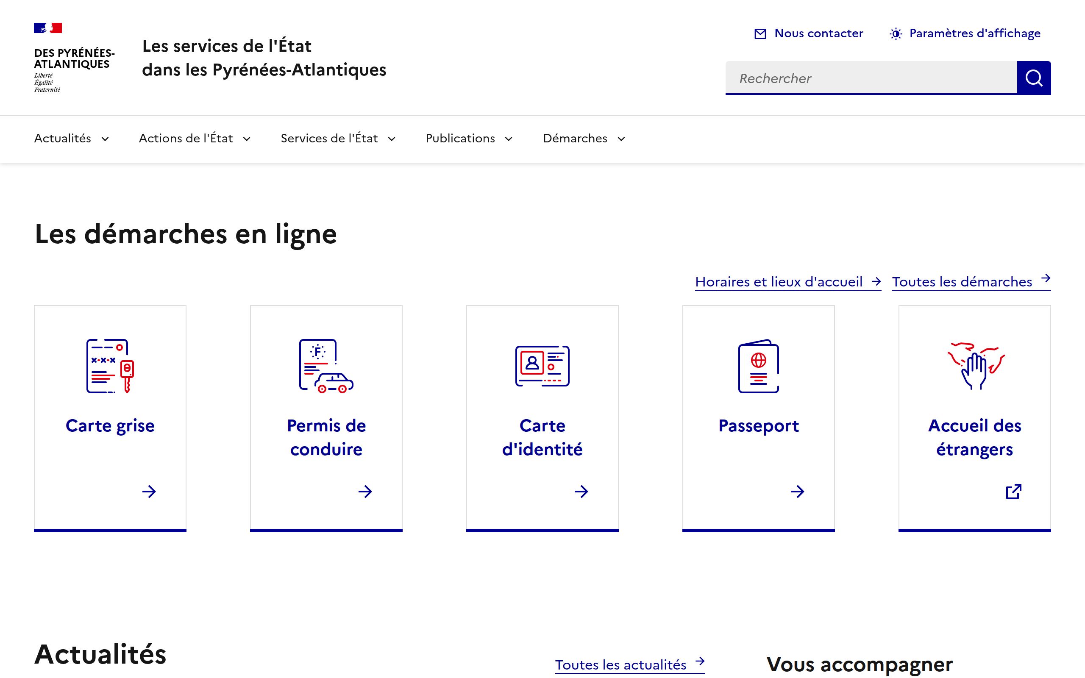Screen dimensions: 1085x678
Task: Click the Vous accompagner heading
Action: coord(860,664)
